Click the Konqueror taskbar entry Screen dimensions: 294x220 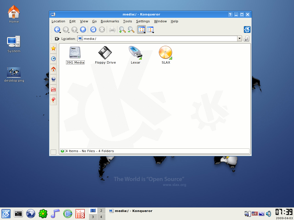[x=131, y=211]
